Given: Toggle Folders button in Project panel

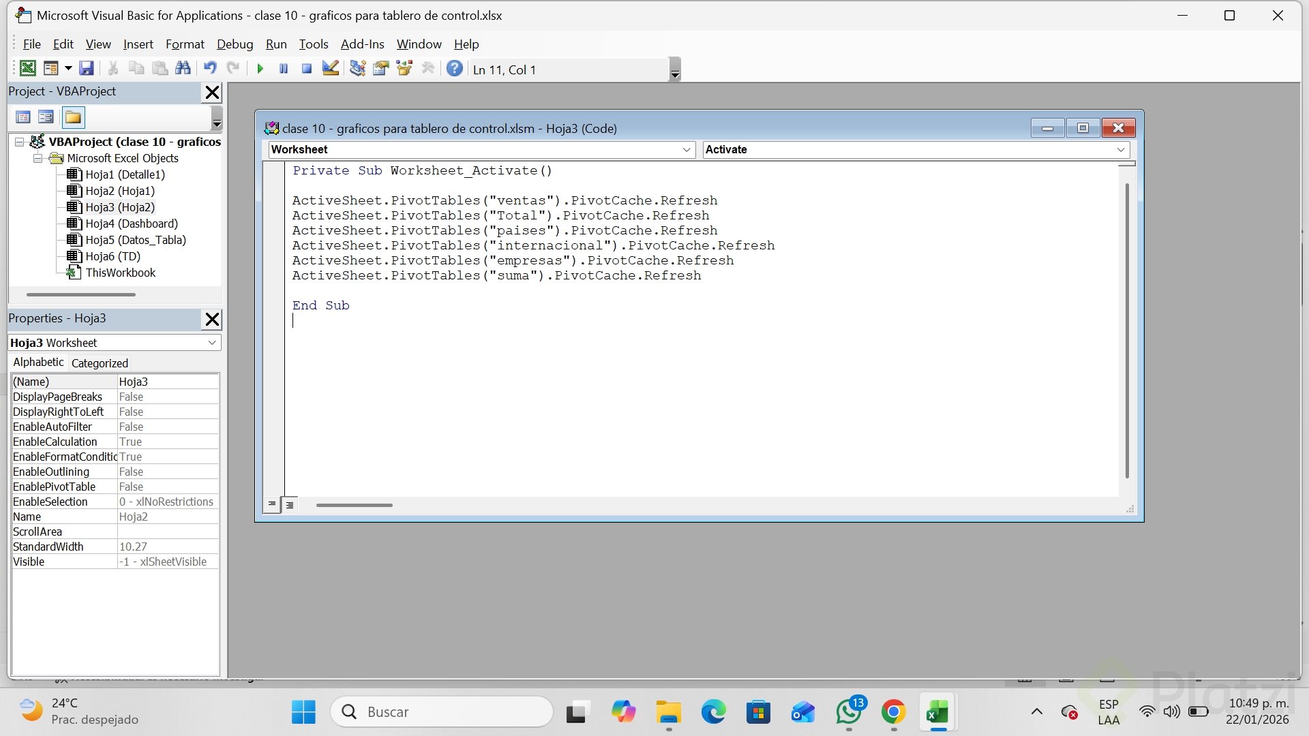Looking at the screenshot, I should pos(73,117).
